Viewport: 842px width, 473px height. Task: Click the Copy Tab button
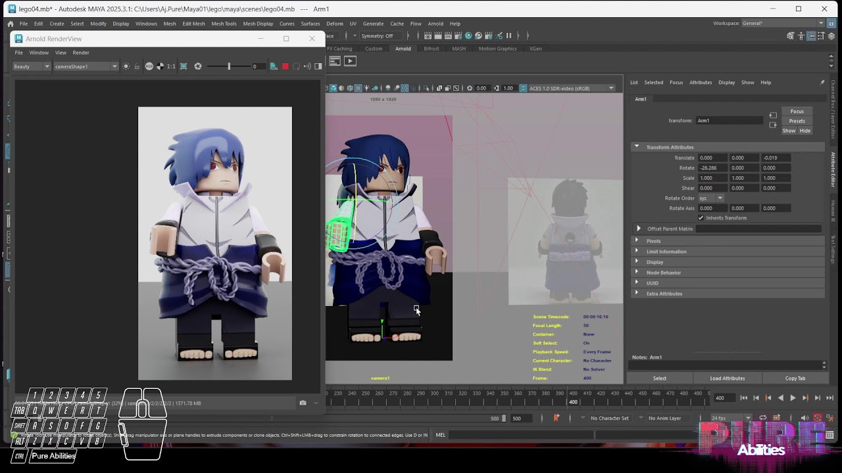(795, 378)
